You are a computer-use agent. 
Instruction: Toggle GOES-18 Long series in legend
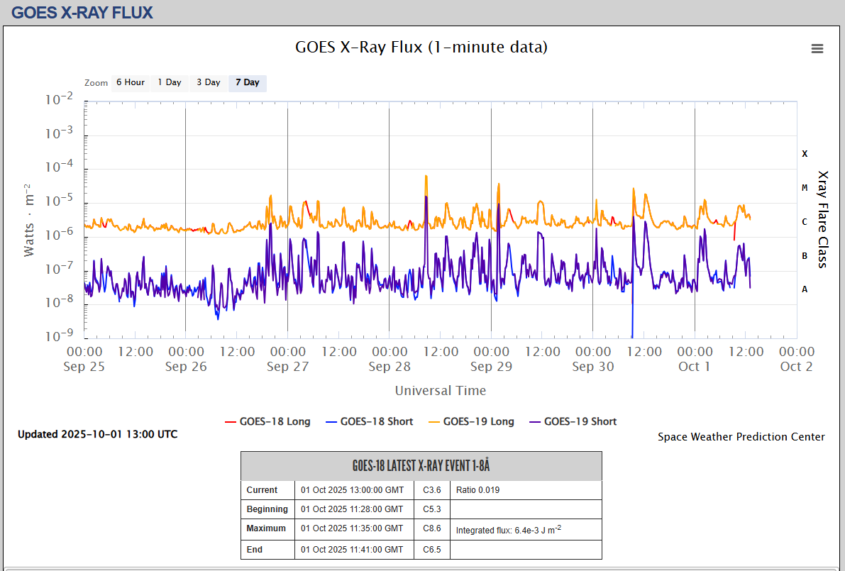[x=267, y=421]
